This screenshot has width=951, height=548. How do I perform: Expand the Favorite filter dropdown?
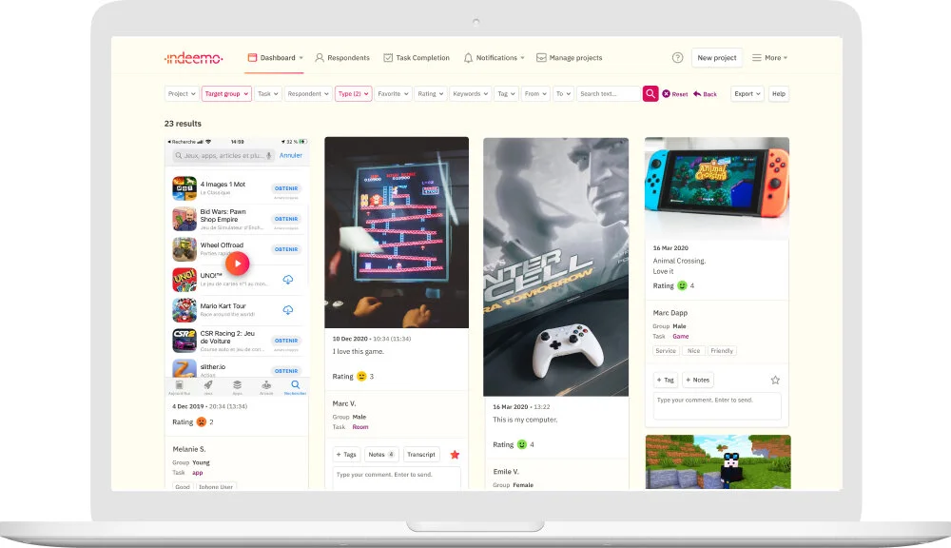pos(393,93)
